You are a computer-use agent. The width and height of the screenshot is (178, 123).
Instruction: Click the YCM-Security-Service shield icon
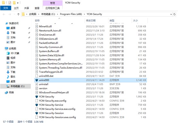pyautogui.click(x=37, y=105)
